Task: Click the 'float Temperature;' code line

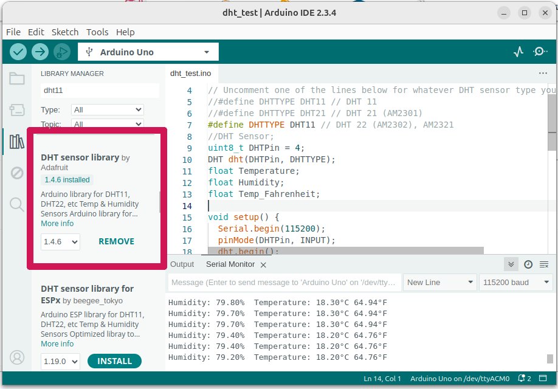Action: (253, 171)
